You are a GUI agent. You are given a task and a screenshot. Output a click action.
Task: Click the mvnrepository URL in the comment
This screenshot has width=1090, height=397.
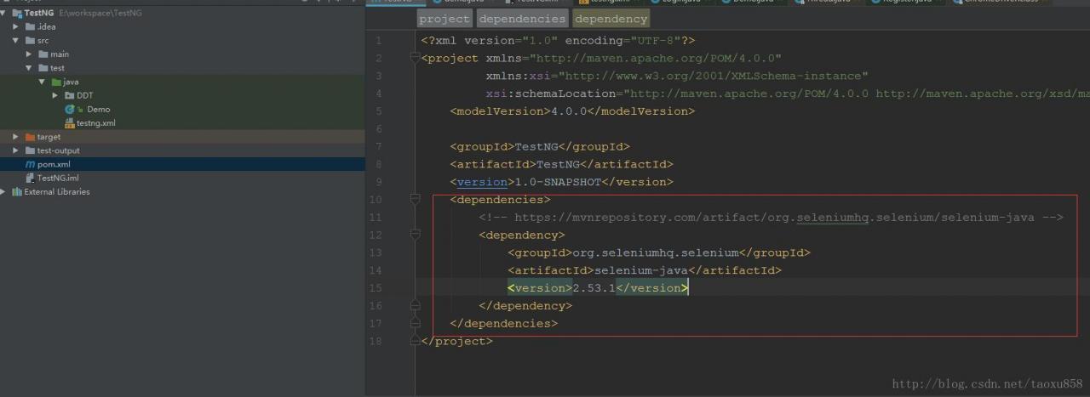(774, 217)
